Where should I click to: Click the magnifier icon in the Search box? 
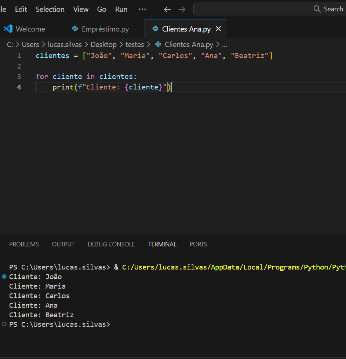(x=317, y=9)
